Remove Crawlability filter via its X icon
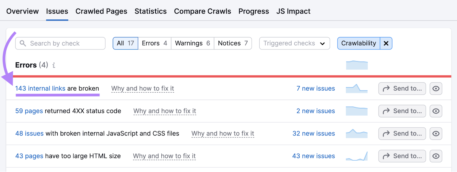Viewport: 457px width, 172px height. pyautogui.click(x=386, y=43)
